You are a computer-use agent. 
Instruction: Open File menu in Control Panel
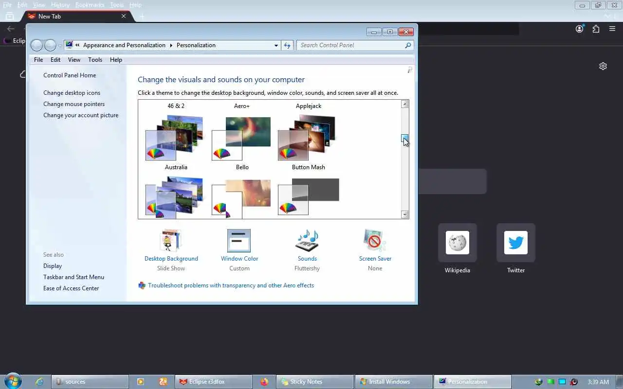38,59
